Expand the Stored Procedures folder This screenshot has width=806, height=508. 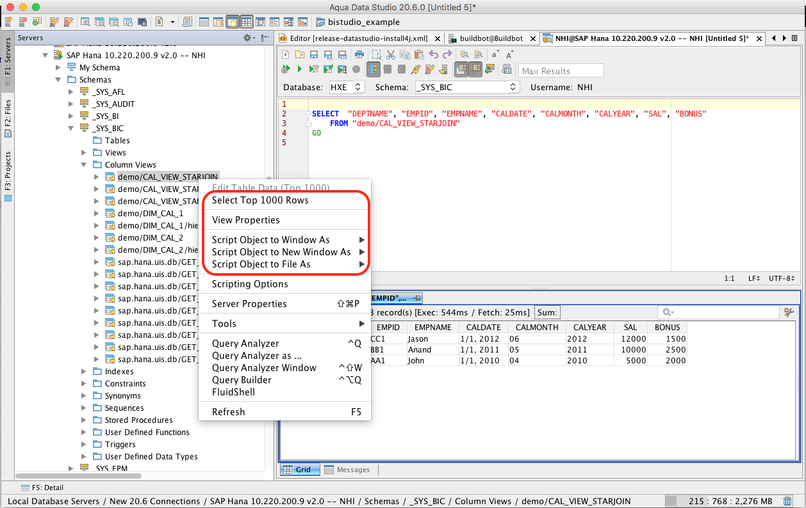point(84,420)
